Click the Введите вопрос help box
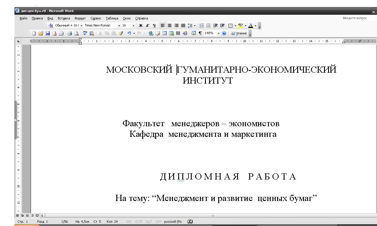Screen dimensions: 377x226 coord(355,18)
